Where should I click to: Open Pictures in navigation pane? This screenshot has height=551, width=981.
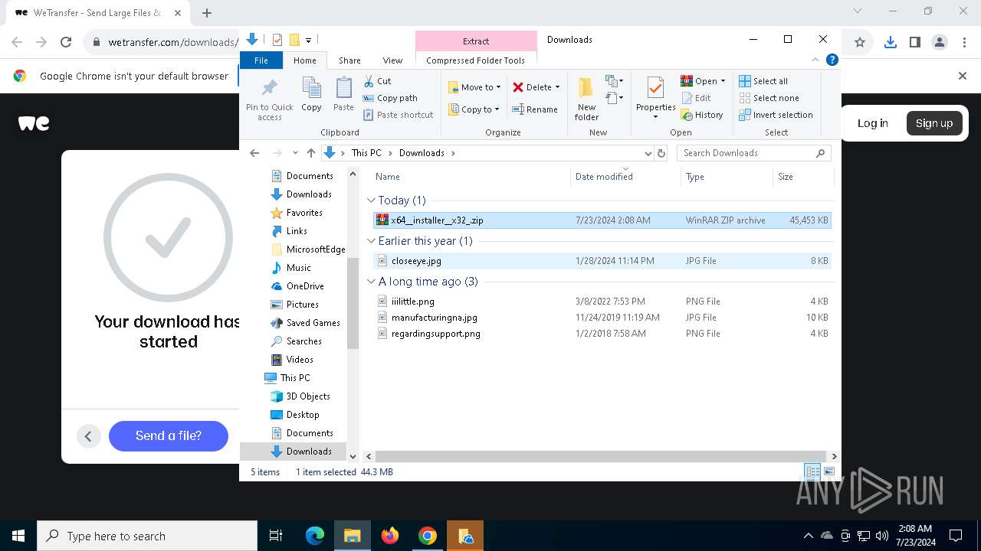point(295,305)
